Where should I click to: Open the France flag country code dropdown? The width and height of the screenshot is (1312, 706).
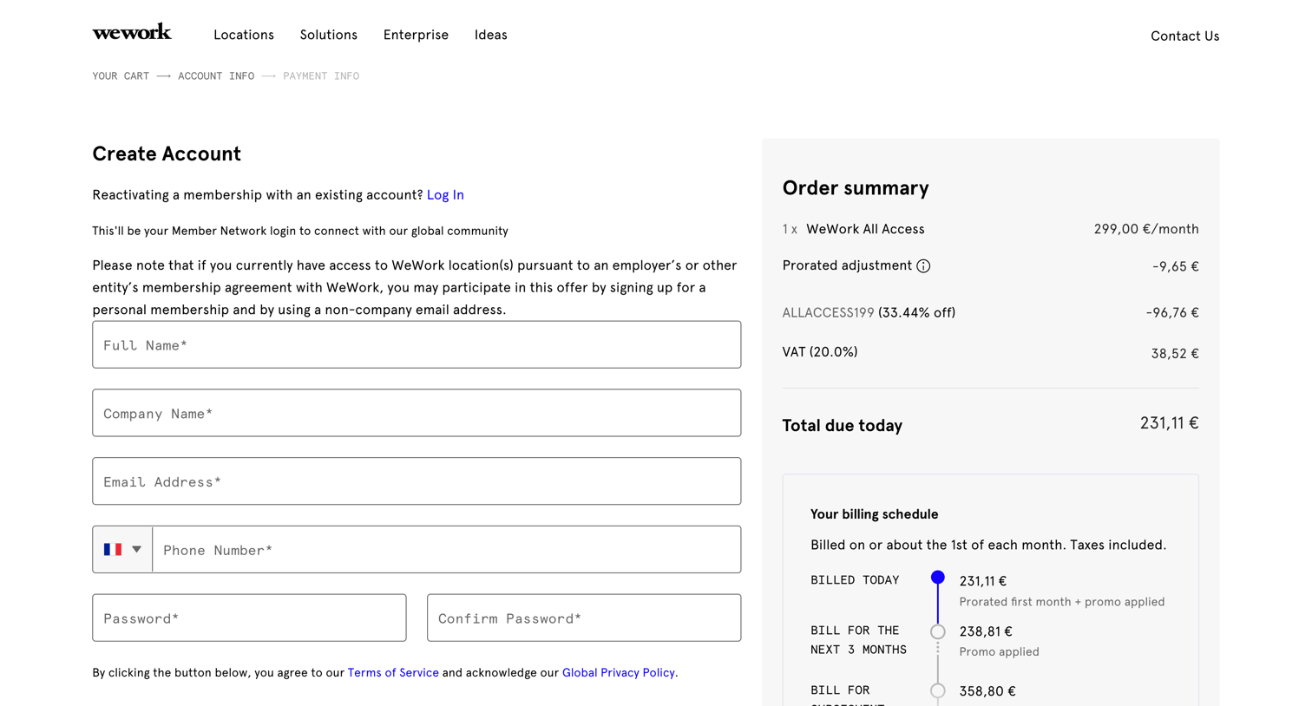click(x=122, y=549)
